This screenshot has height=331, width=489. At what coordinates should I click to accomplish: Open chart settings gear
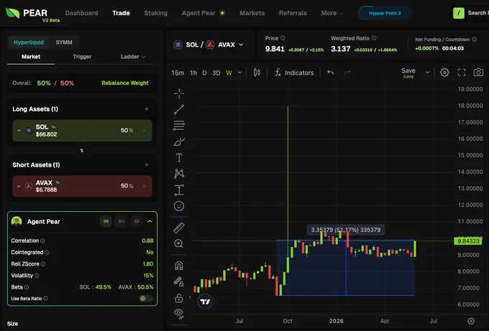(x=444, y=73)
